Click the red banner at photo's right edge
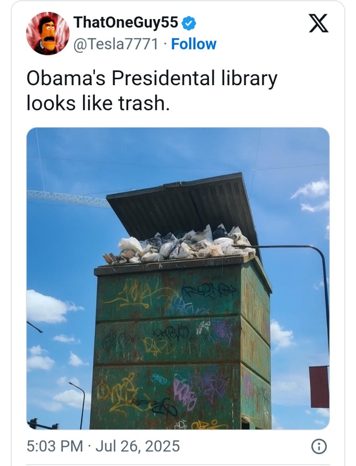The width and height of the screenshot is (356, 466). (319, 387)
